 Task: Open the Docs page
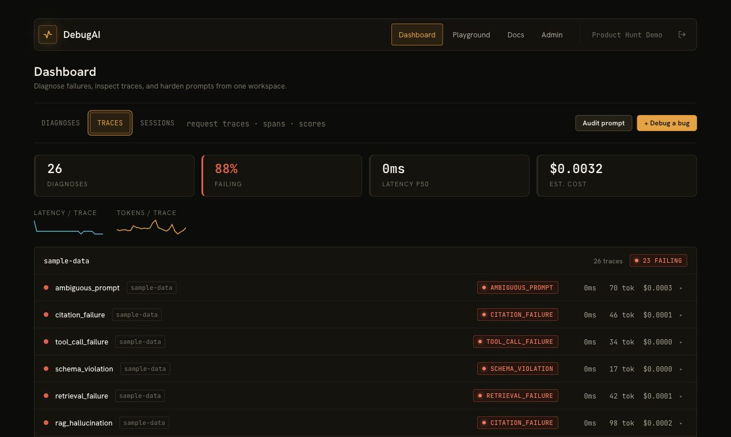tap(516, 34)
